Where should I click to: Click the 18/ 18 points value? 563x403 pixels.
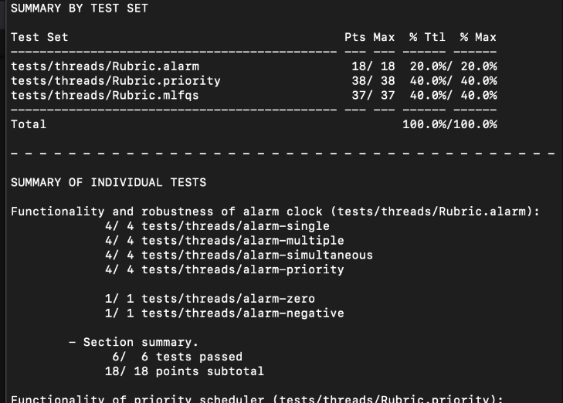pos(373,66)
